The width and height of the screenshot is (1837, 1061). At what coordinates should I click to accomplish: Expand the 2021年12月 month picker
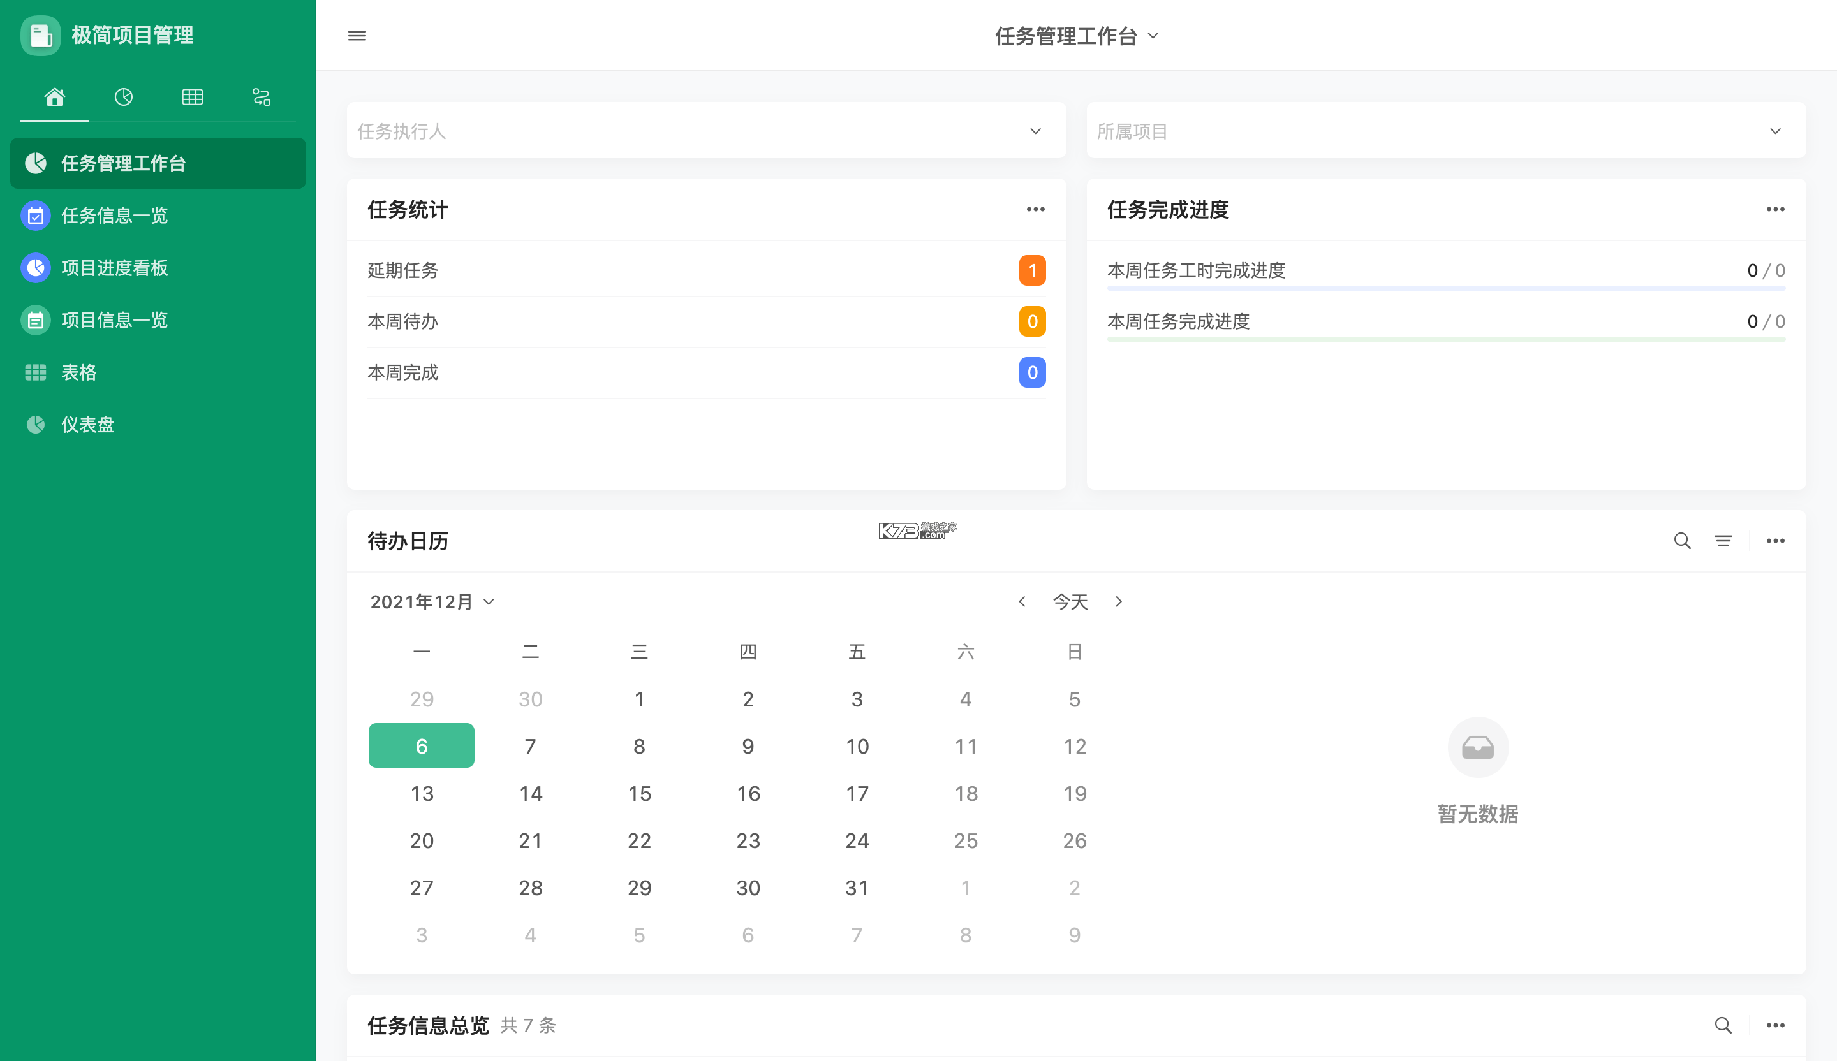[x=432, y=602]
